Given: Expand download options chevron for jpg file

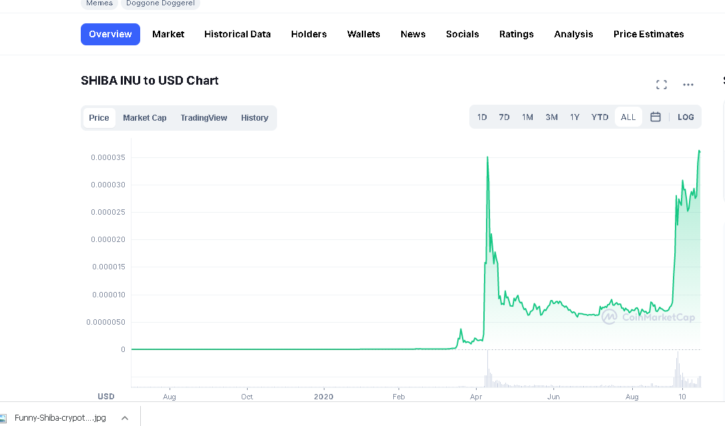Looking at the screenshot, I should [124, 418].
